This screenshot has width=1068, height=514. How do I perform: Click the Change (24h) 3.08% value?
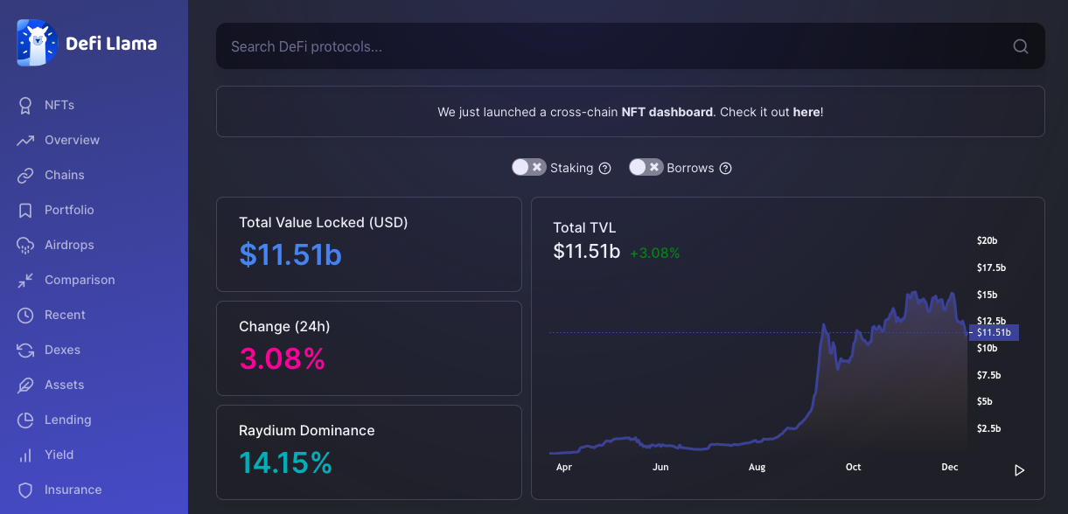click(282, 358)
